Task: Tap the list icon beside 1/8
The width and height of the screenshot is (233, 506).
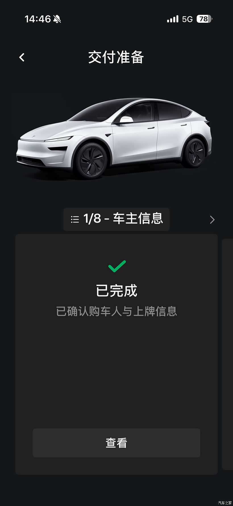Action: click(x=75, y=219)
